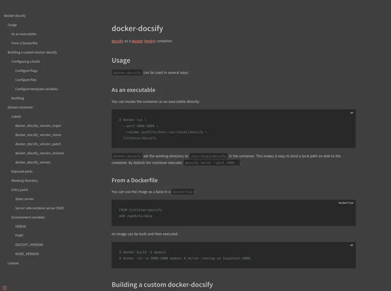Jump to DOCSIFY_VERSION in the sidebar

coord(29,244)
